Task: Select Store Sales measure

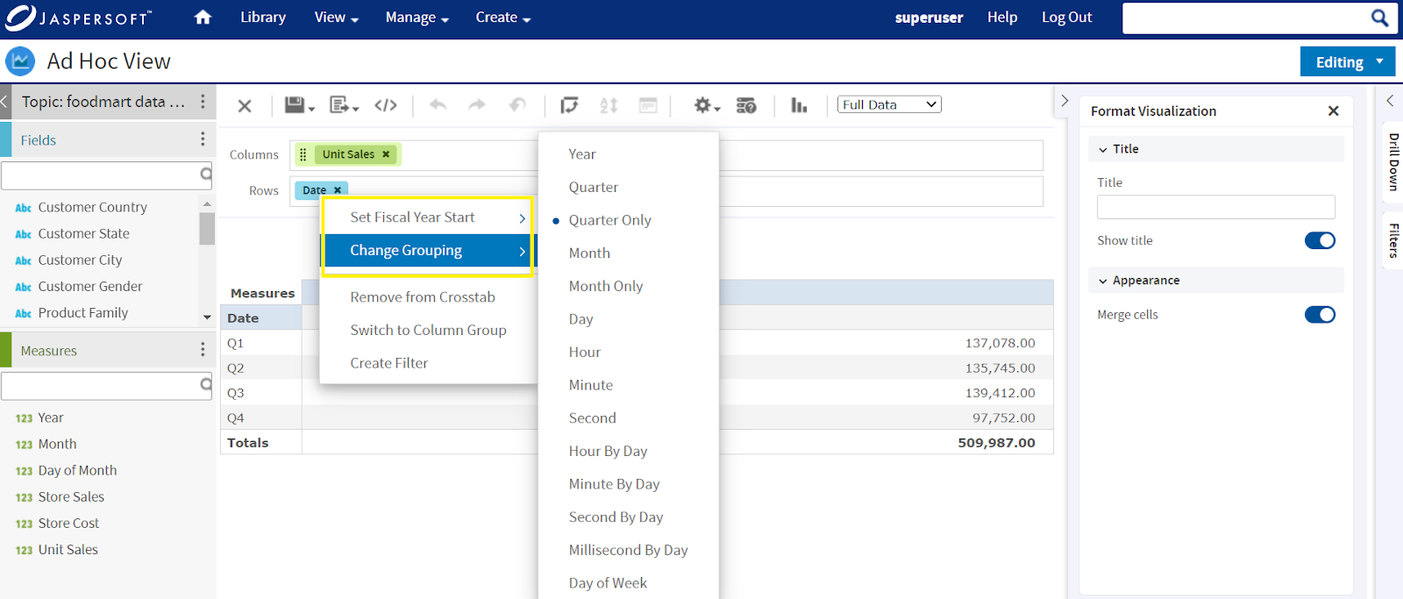Action: pyautogui.click(x=71, y=497)
